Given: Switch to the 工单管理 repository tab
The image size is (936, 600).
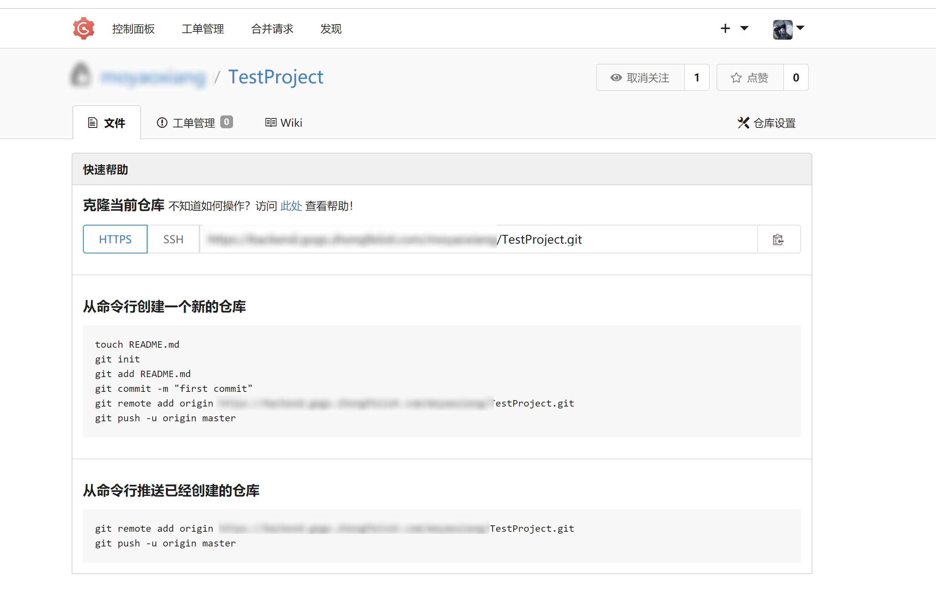Looking at the screenshot, I should pos(194,123).
